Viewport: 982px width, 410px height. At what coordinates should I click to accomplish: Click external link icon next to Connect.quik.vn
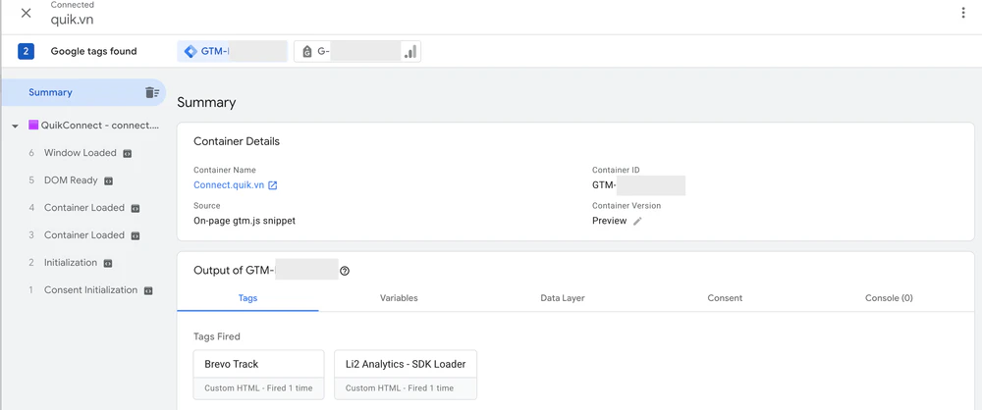pyautogui.click(x=272, y=185)
